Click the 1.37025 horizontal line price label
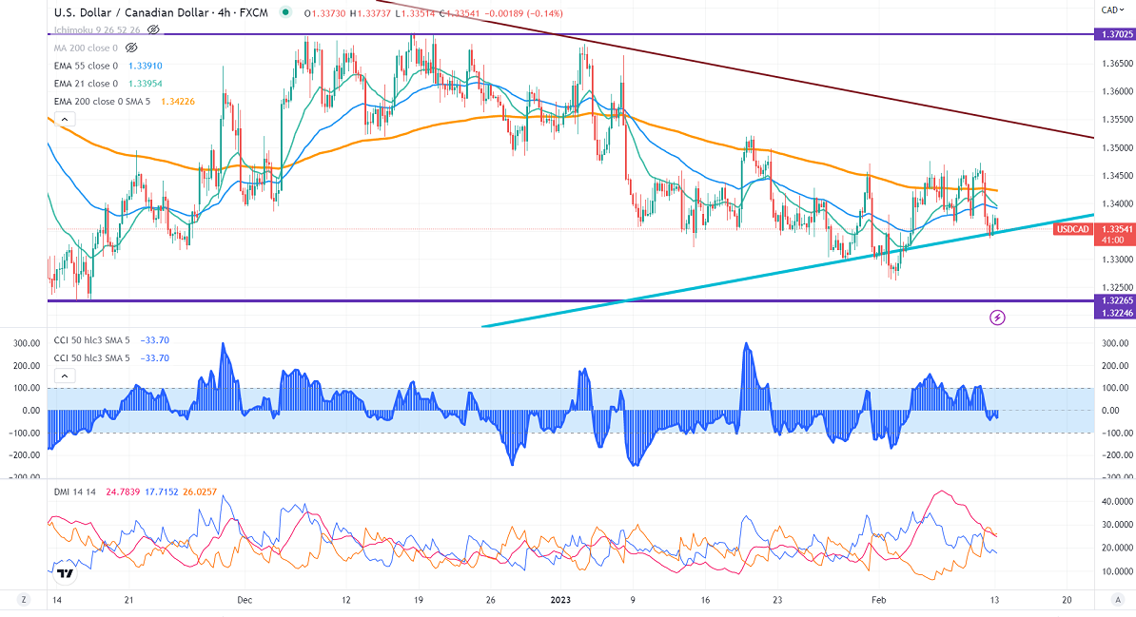 coord(1113,34)
